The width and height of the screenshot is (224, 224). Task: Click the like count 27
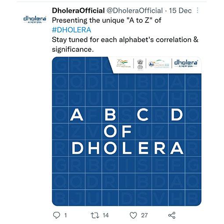(x=145, y=215)
